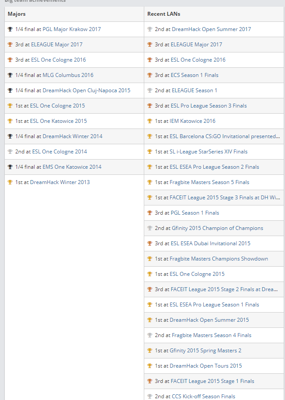Open DreamHack Winter 2014 link
Image resolution: width=285 pixels, height=400 pixels.
[x=73, y=136]
